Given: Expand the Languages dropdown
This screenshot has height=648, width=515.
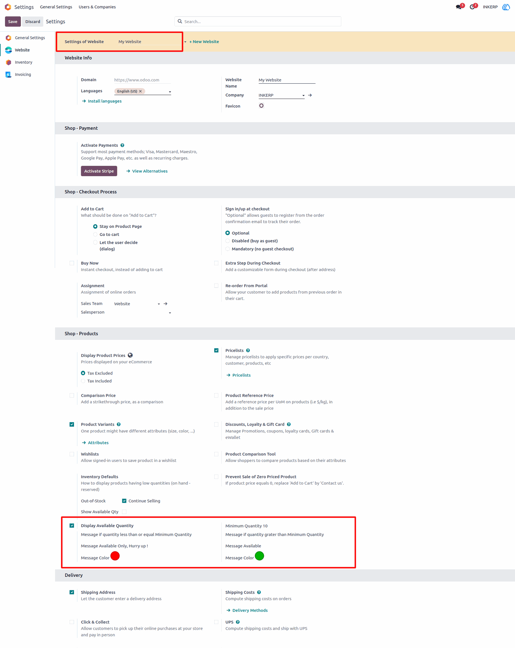Looking at the screenshot, I should click(x=170, y=92).
